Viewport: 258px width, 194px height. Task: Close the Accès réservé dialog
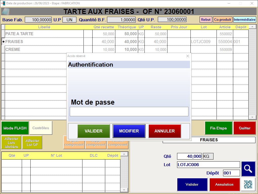pos(187,56)
